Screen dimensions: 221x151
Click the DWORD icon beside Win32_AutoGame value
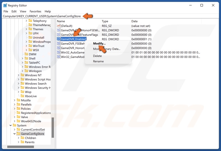(x=59, y=52)
